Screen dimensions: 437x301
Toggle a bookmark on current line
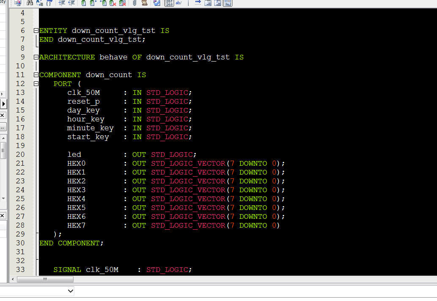pos(84,3)
